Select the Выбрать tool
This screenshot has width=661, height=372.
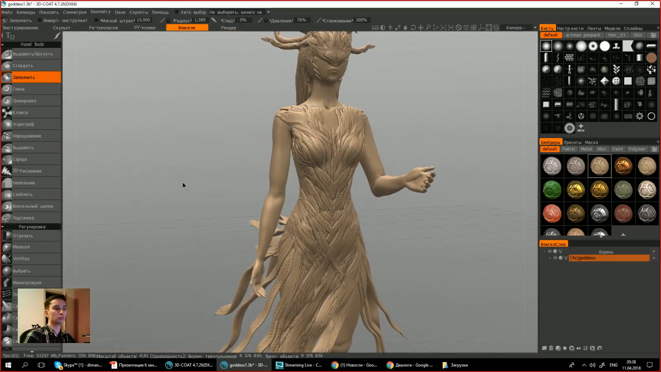(31, 271)
